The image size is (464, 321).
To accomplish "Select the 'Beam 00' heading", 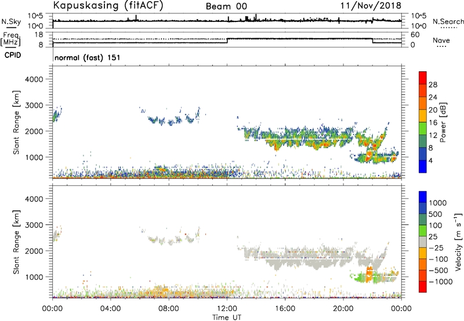I will pos(226,6).
